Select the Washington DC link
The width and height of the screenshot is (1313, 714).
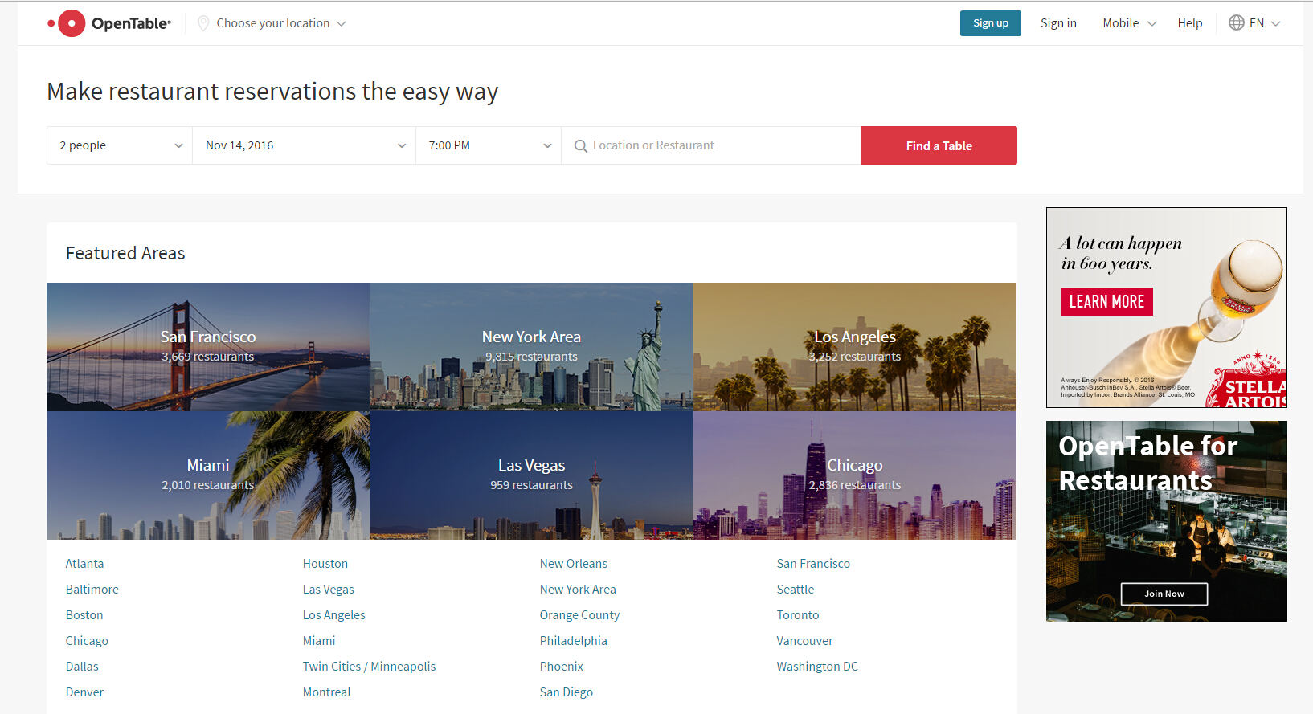(x=817, y=667)
